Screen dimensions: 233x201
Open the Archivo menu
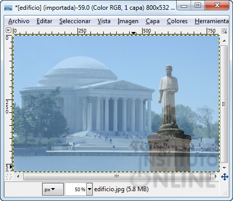(x=19, y=21)
